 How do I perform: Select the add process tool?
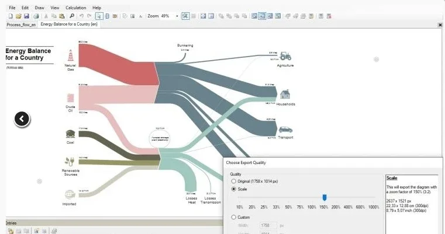click(x=107, y=16)
